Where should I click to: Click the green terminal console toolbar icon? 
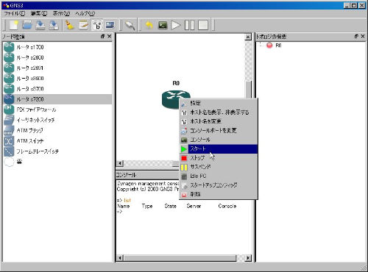pos(163,25)
